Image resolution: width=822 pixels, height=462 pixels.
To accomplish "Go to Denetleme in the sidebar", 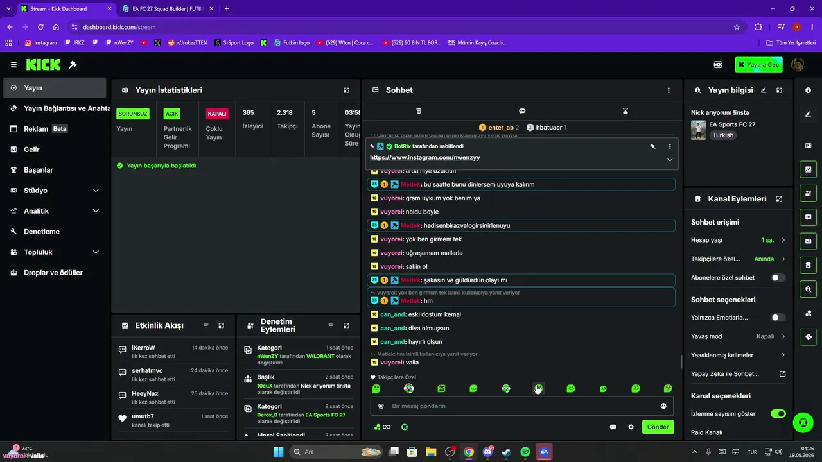I will coord(55,232).
